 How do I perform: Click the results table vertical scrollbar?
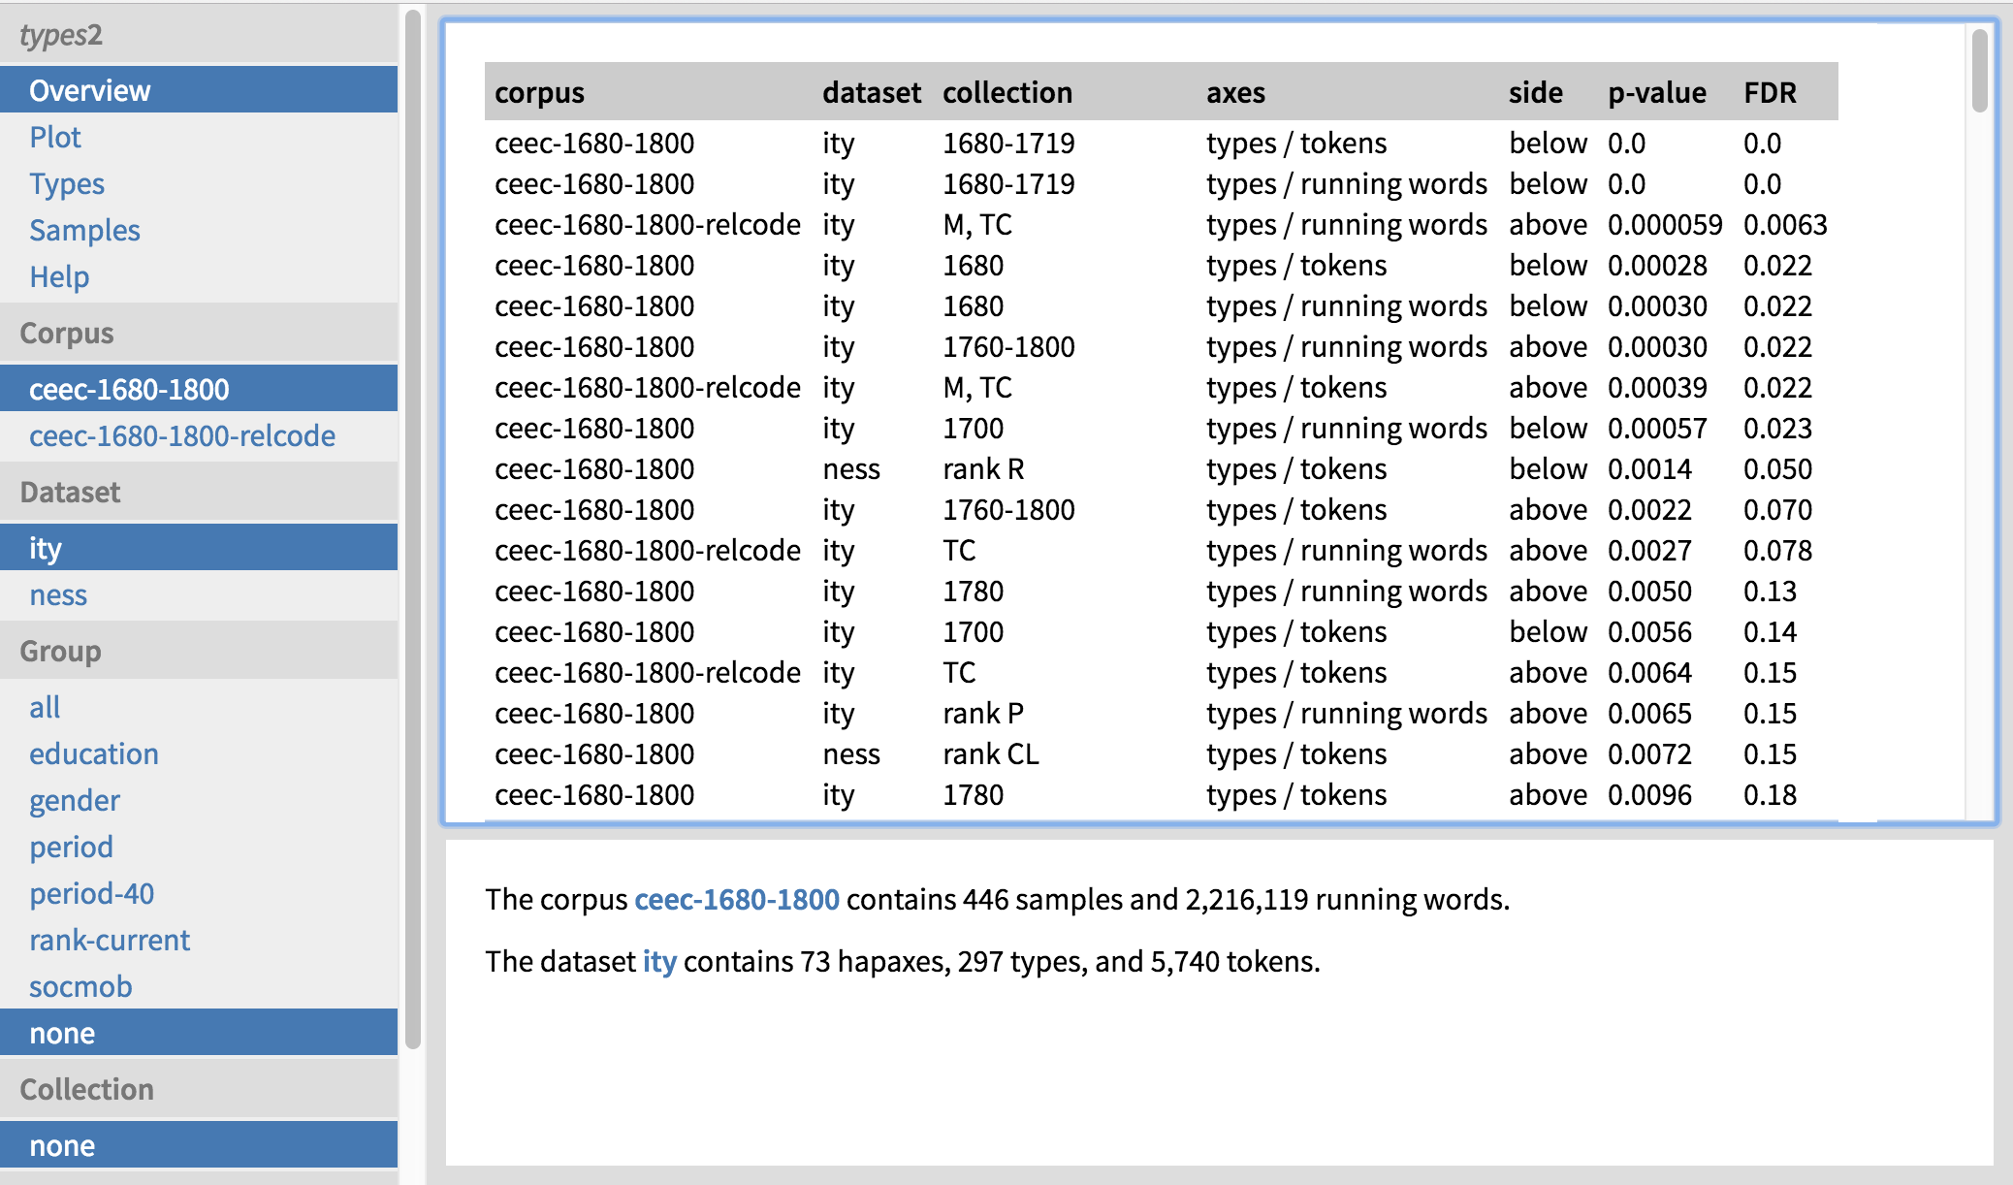click(x=1979, y=71)
